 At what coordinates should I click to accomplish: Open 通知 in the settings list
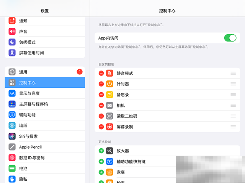[x=45, y=21]
